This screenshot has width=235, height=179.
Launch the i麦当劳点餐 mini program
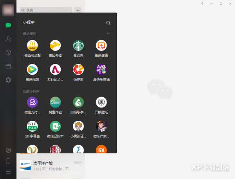(32, 48)
